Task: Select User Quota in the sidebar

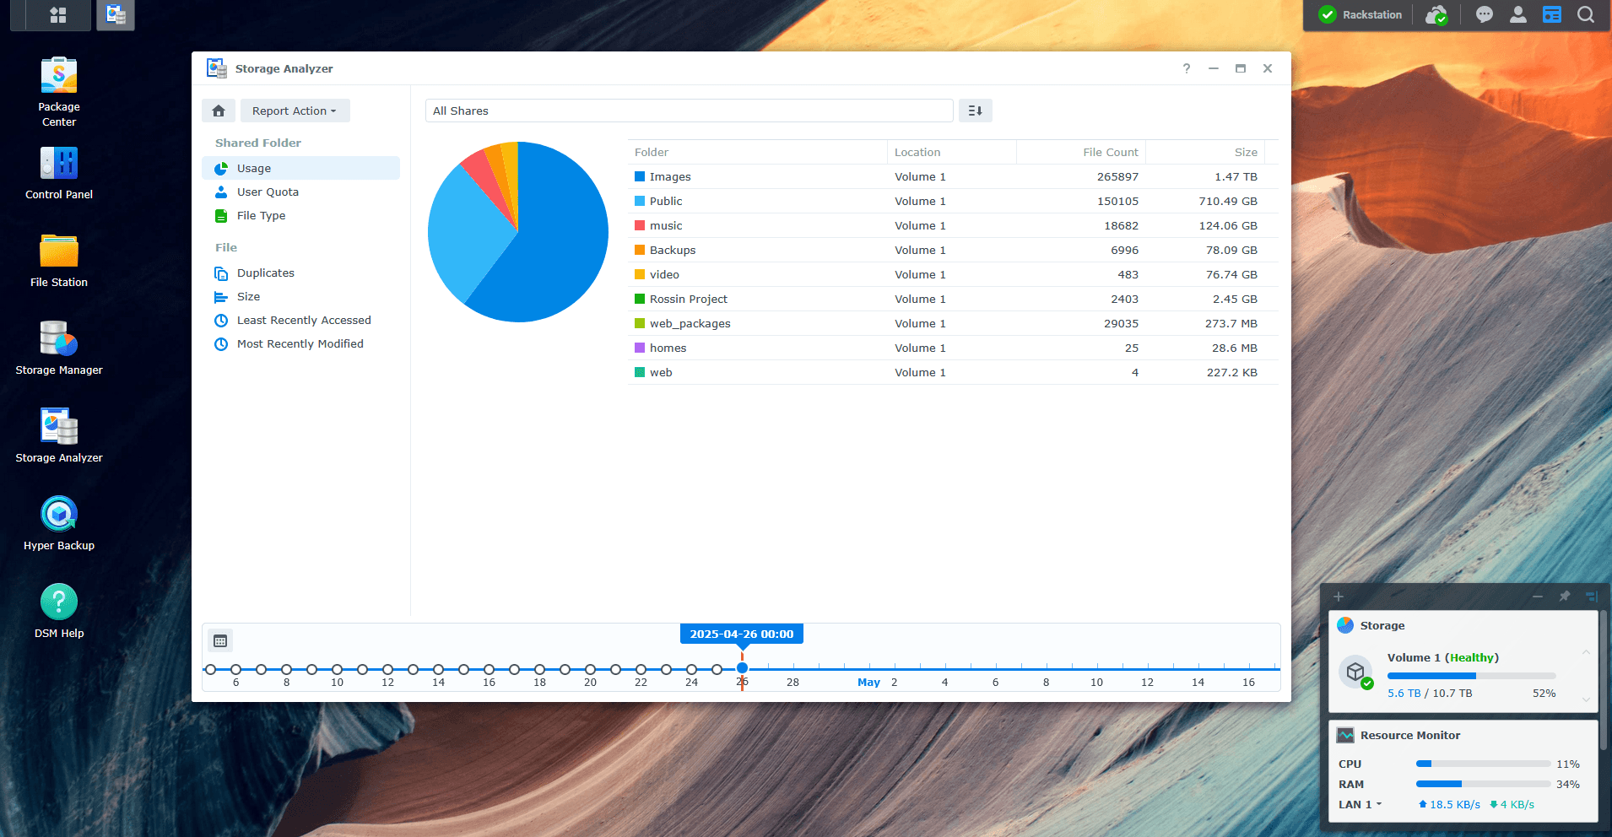Action: 268,192
